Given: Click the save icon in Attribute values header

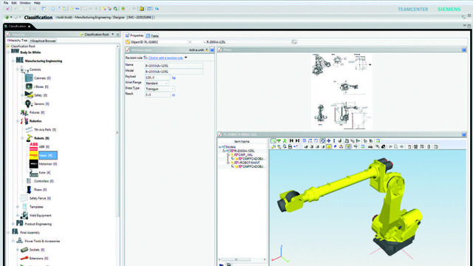Looking at the screenshot, I should [x=212, y=50].
